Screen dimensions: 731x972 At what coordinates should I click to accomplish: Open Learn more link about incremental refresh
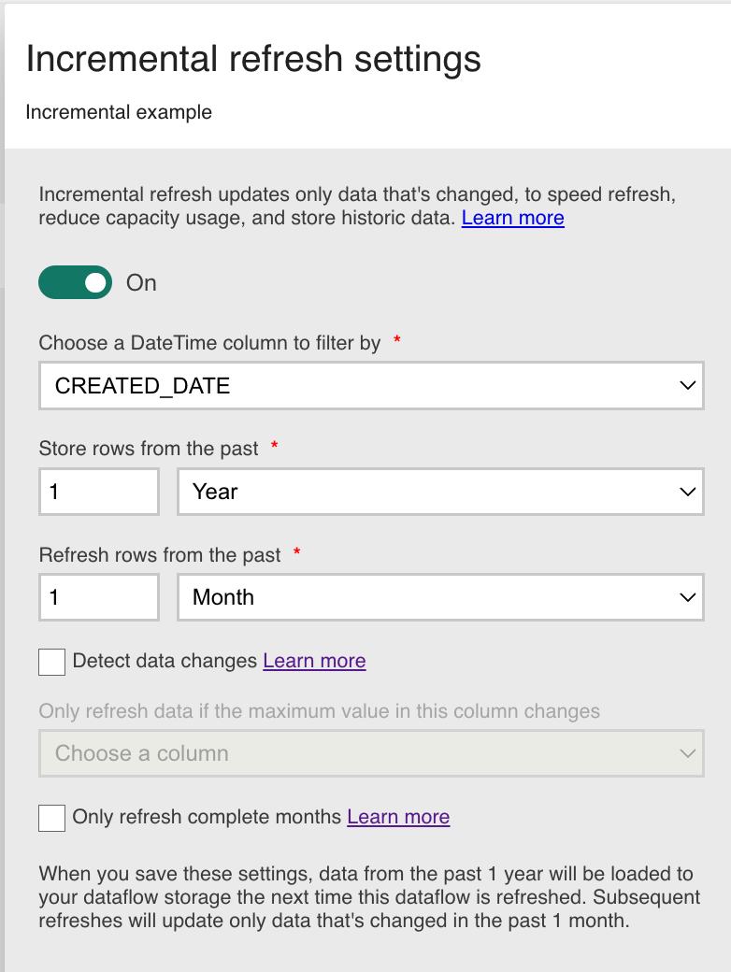[x=513, y=218]
